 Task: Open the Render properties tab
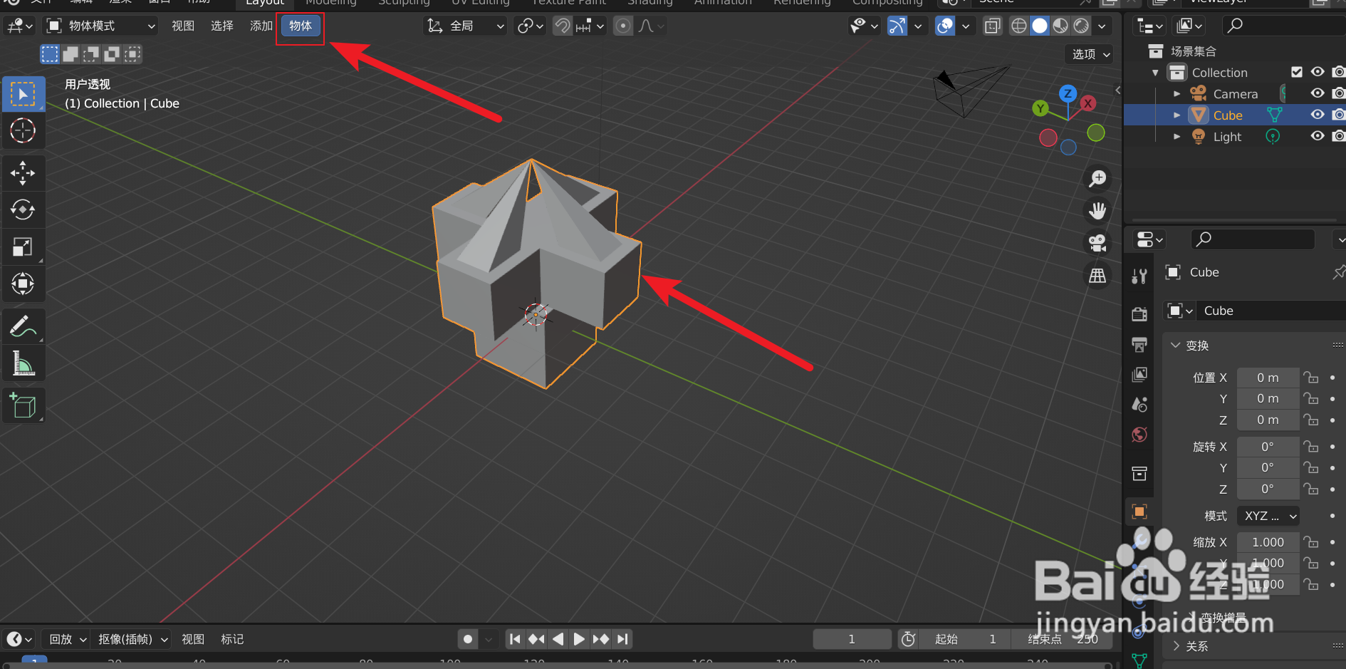[x=1138, y=313]
